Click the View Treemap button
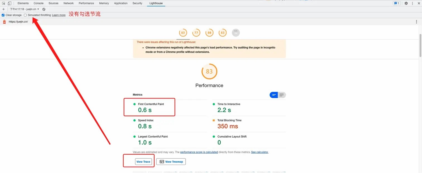 click(x=171, y=162)
